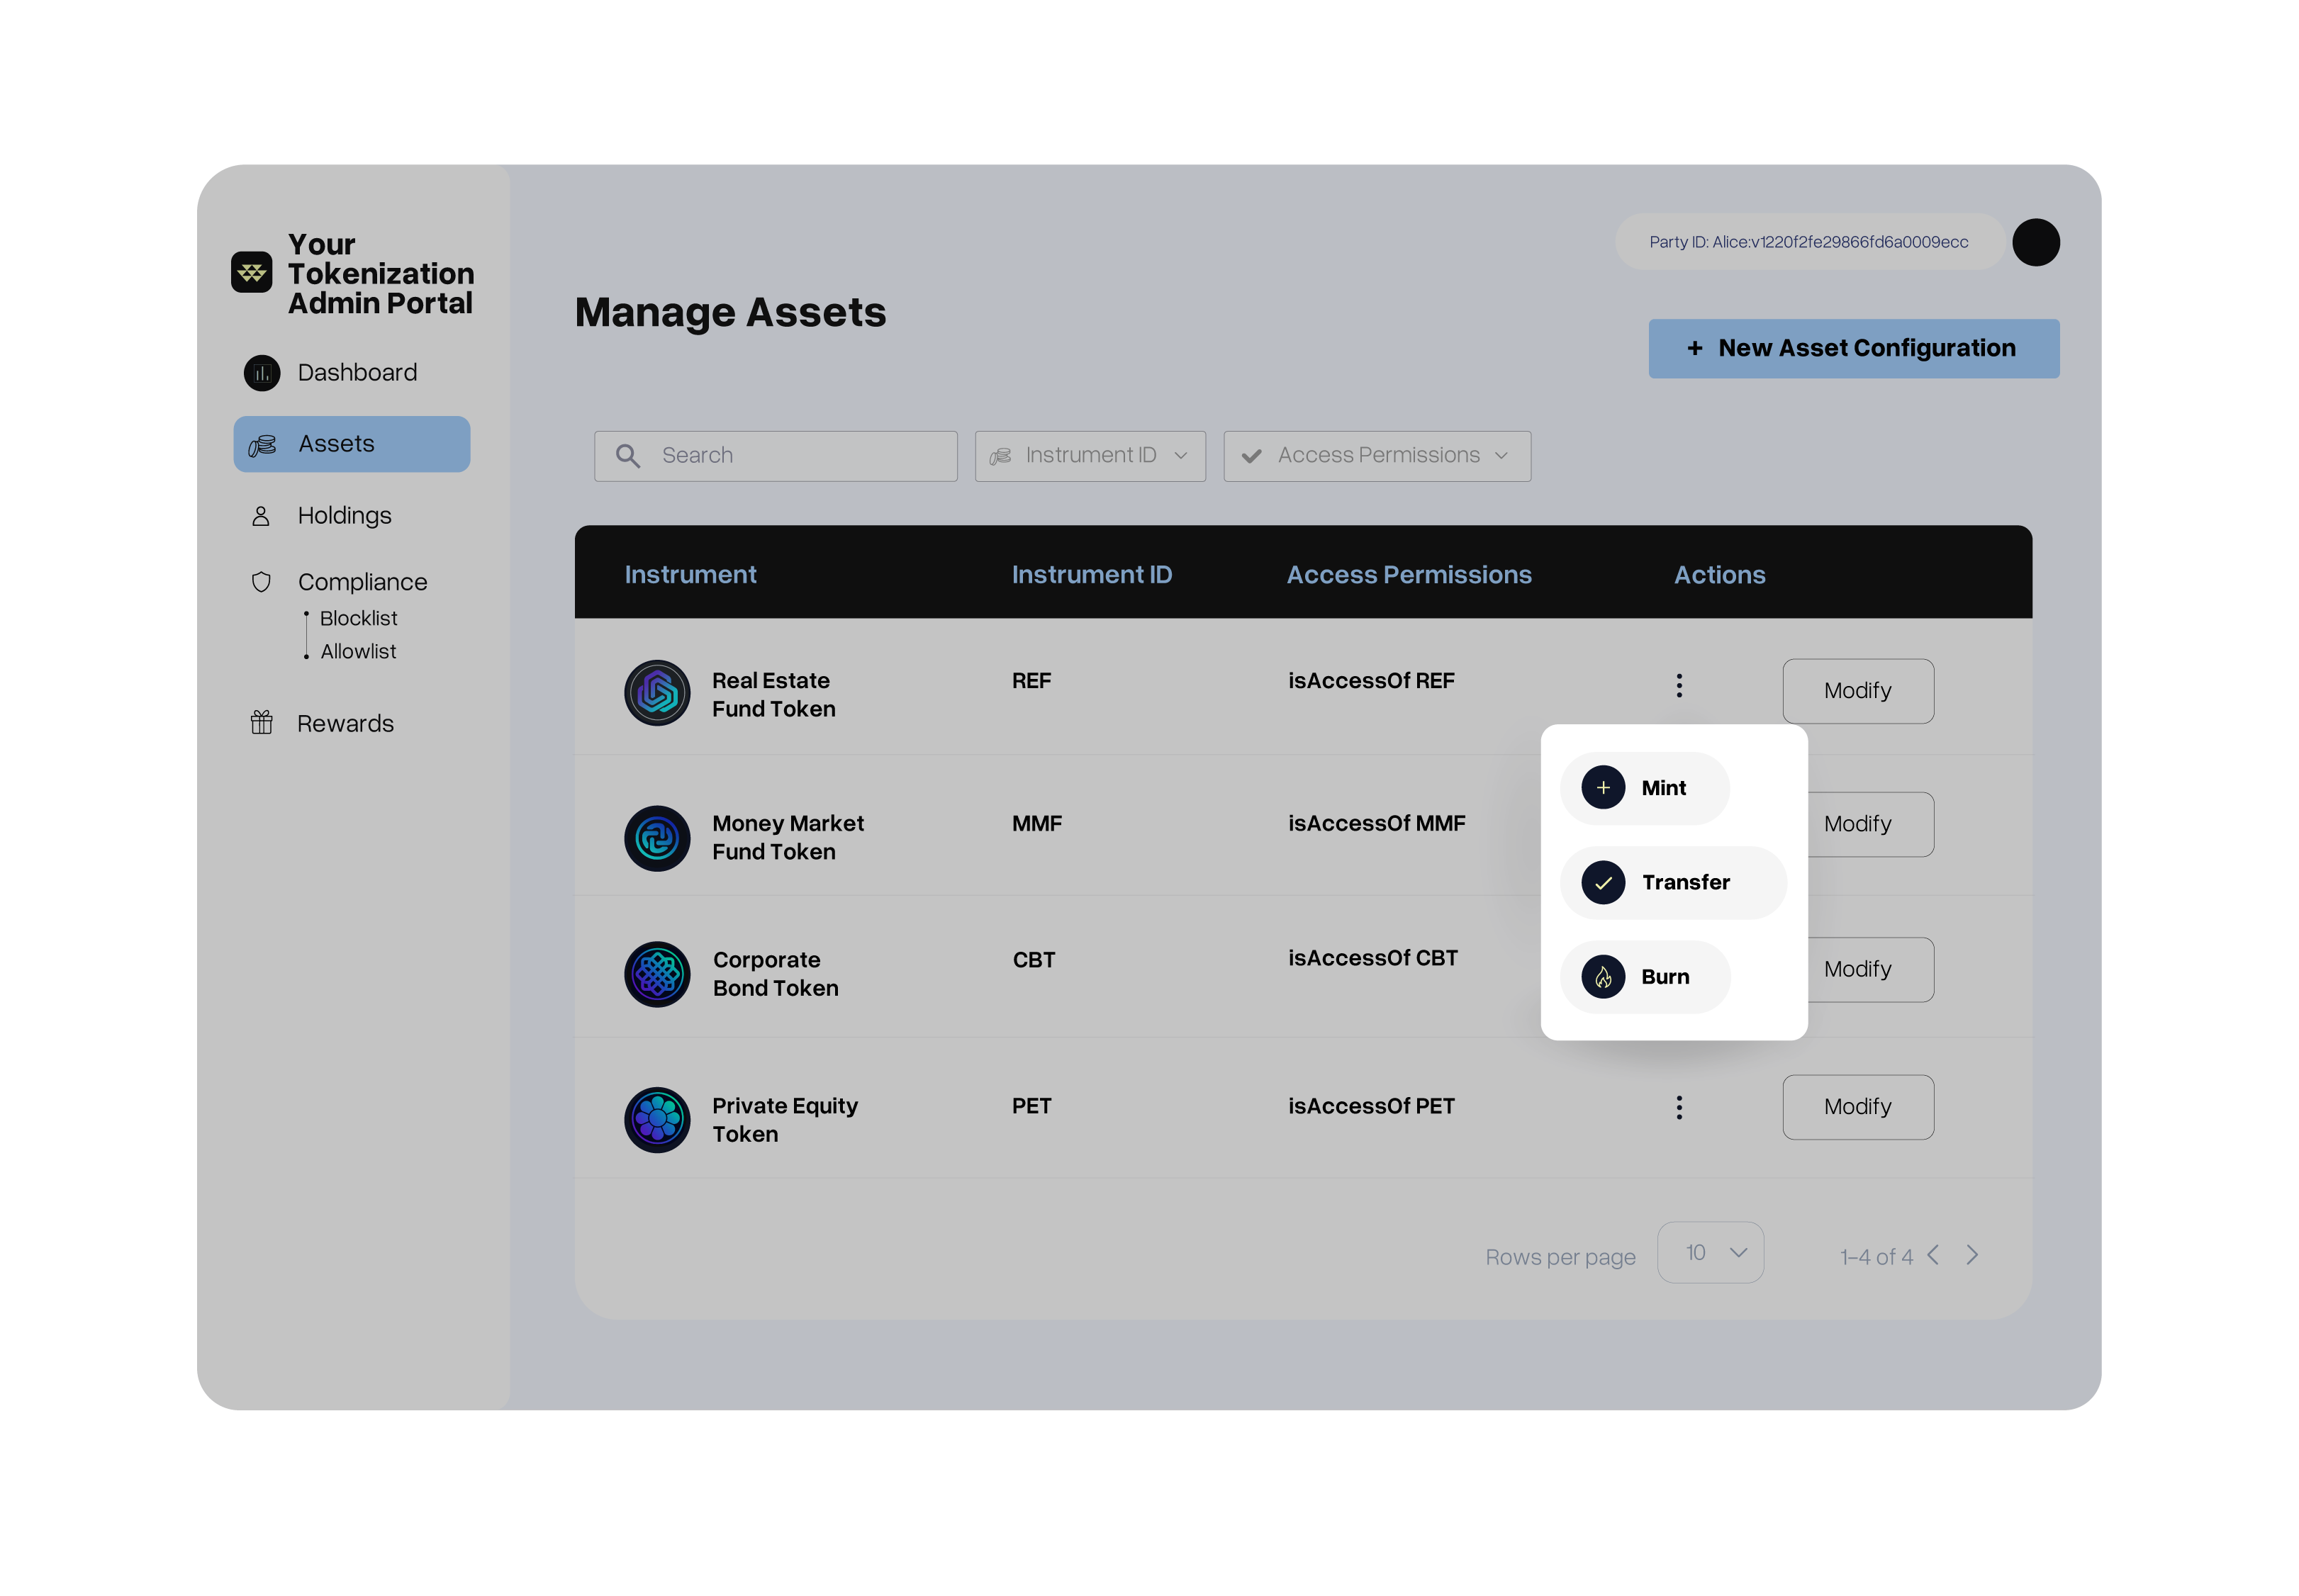
Task: Expand the Access Permissions filter dropdown
Action: [1377, 456]
